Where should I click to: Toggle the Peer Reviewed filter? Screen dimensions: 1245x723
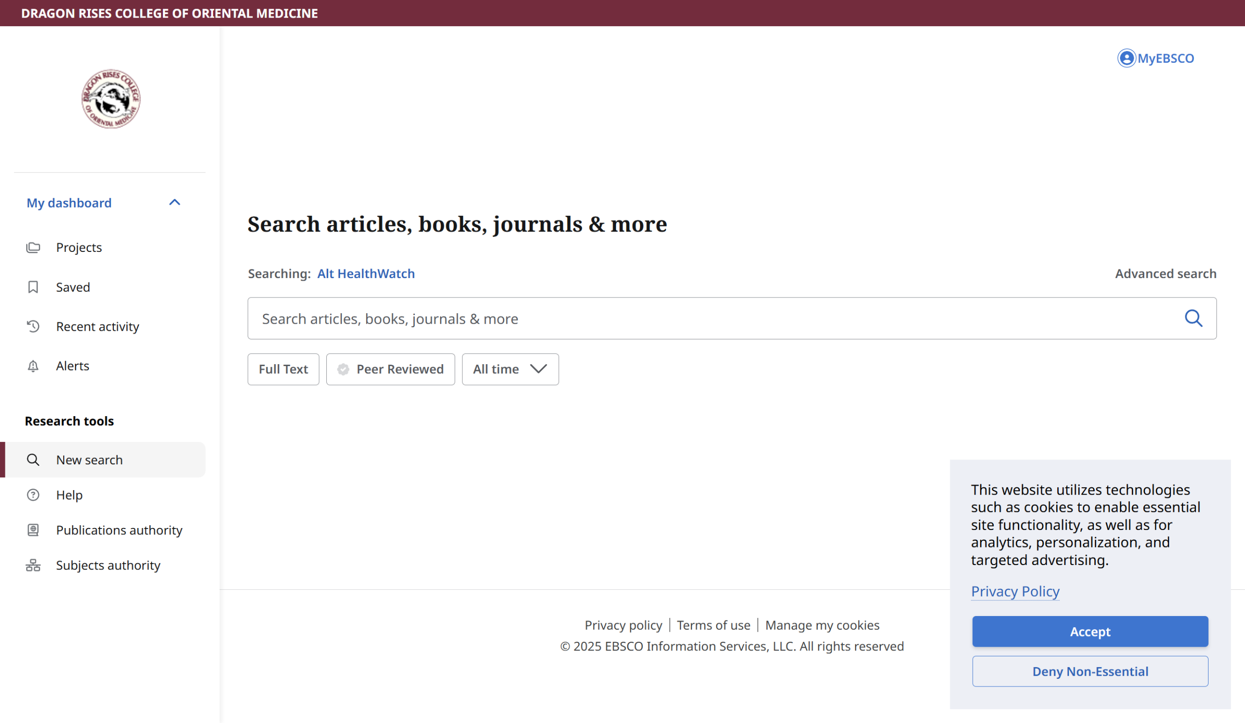click(391, 369)
